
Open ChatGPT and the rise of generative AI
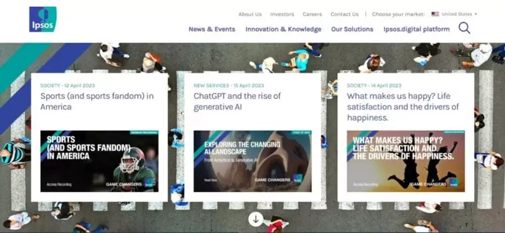click(x=237, y=101)
